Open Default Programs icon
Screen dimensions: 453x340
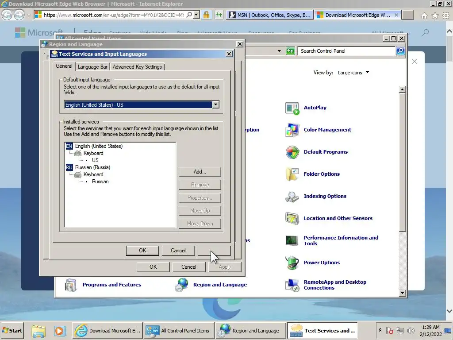click(x=292, y=152)
